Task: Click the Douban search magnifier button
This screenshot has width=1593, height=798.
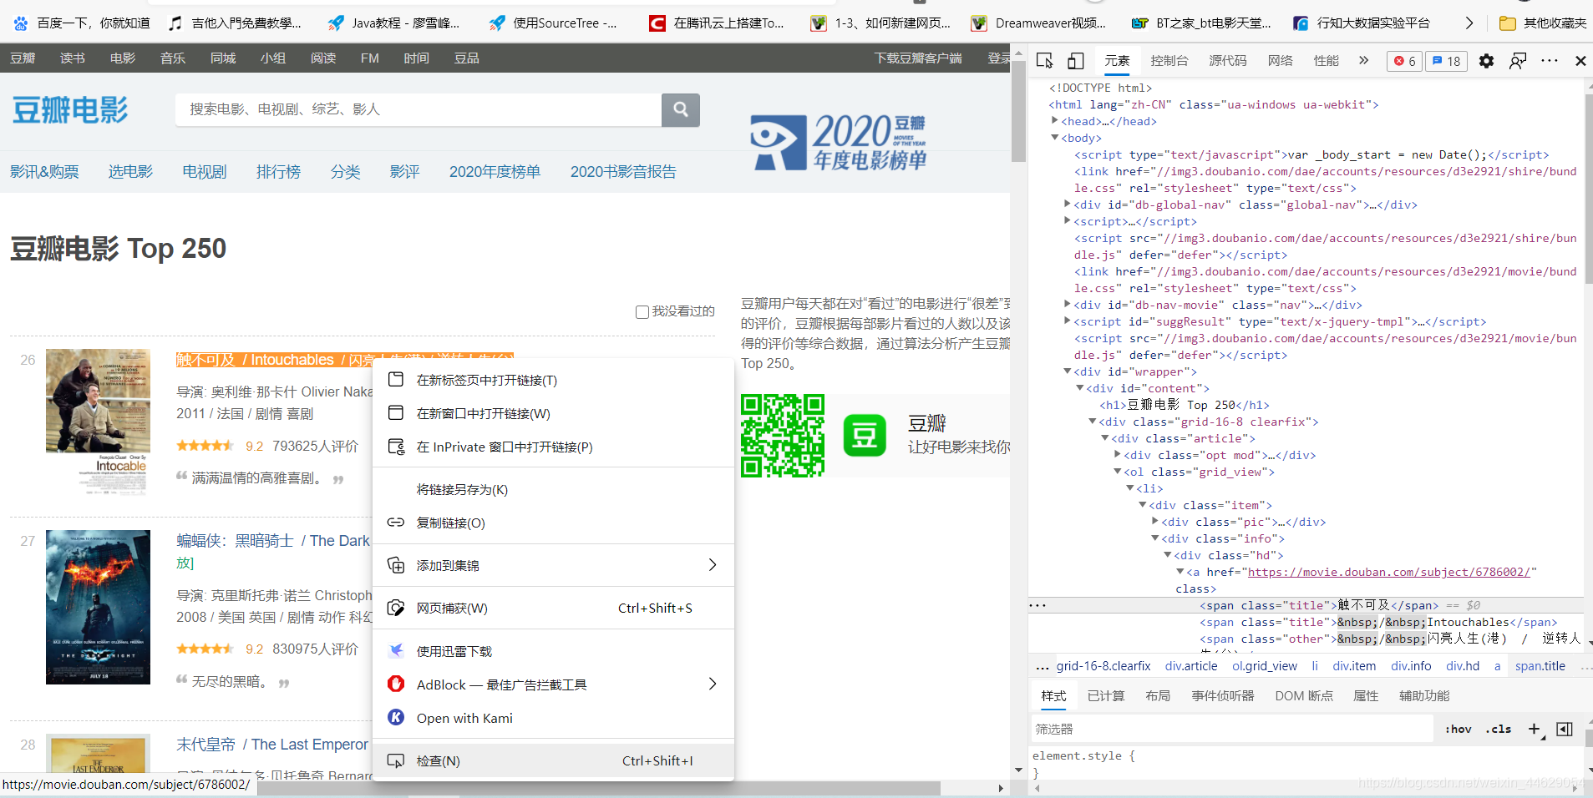Action: 680,109
